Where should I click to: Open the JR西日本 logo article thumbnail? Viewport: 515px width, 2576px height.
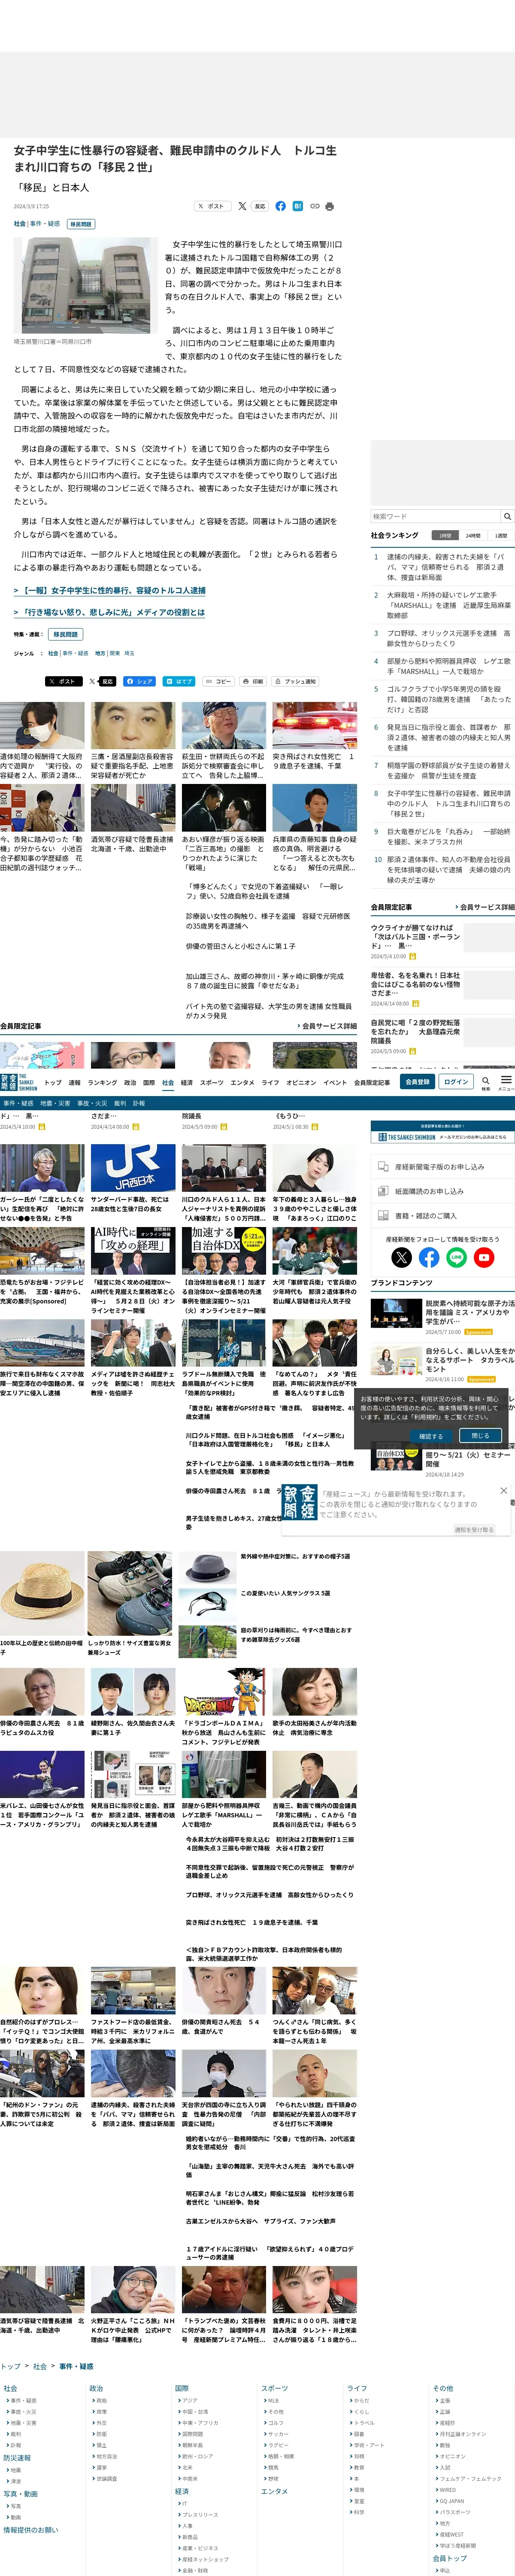point(133,1168)
